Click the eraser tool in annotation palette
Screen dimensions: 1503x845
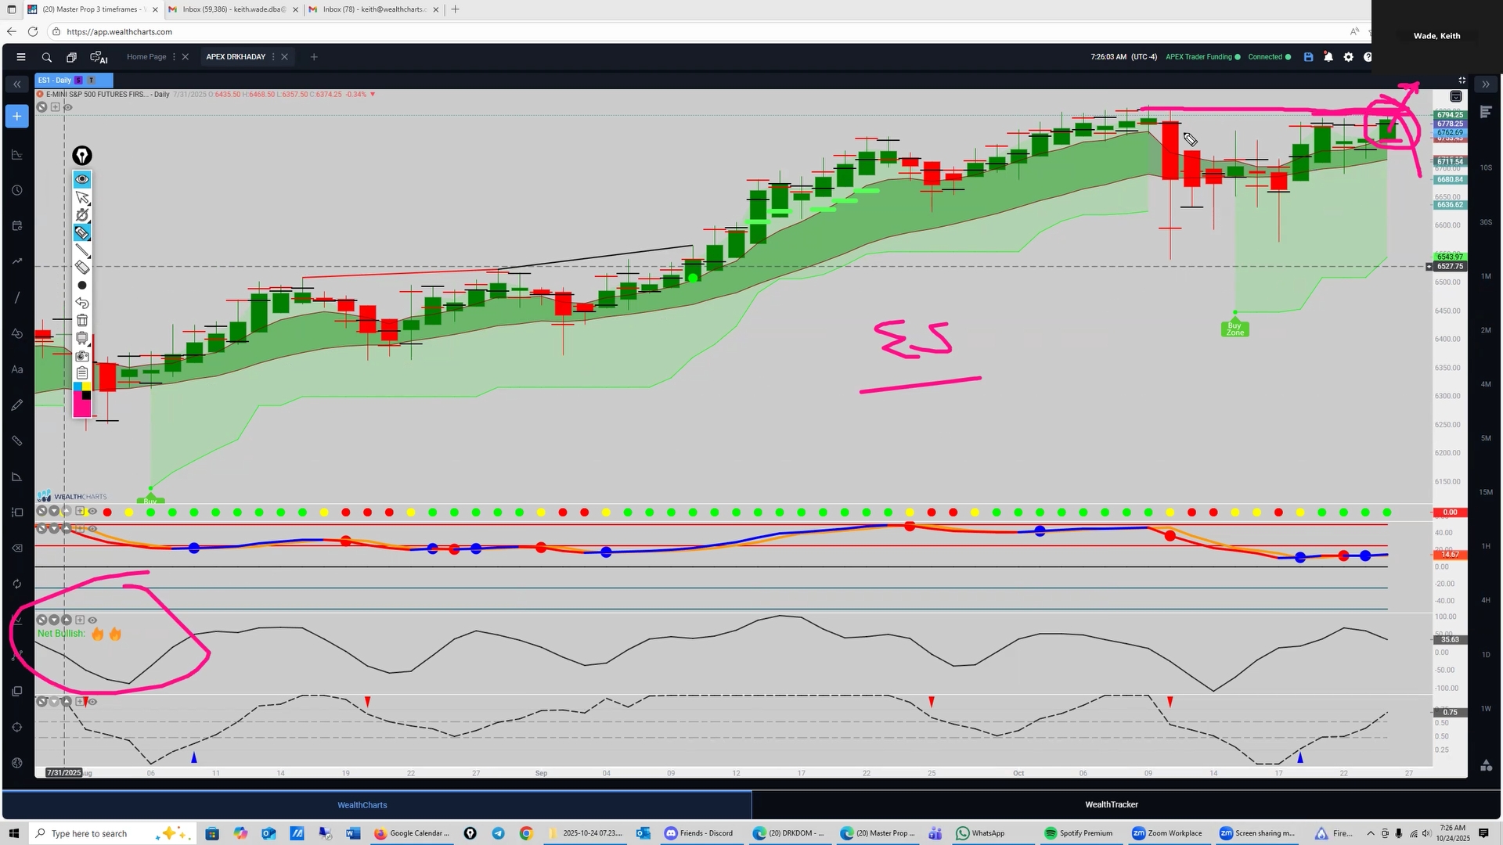[x=82, y=268]
